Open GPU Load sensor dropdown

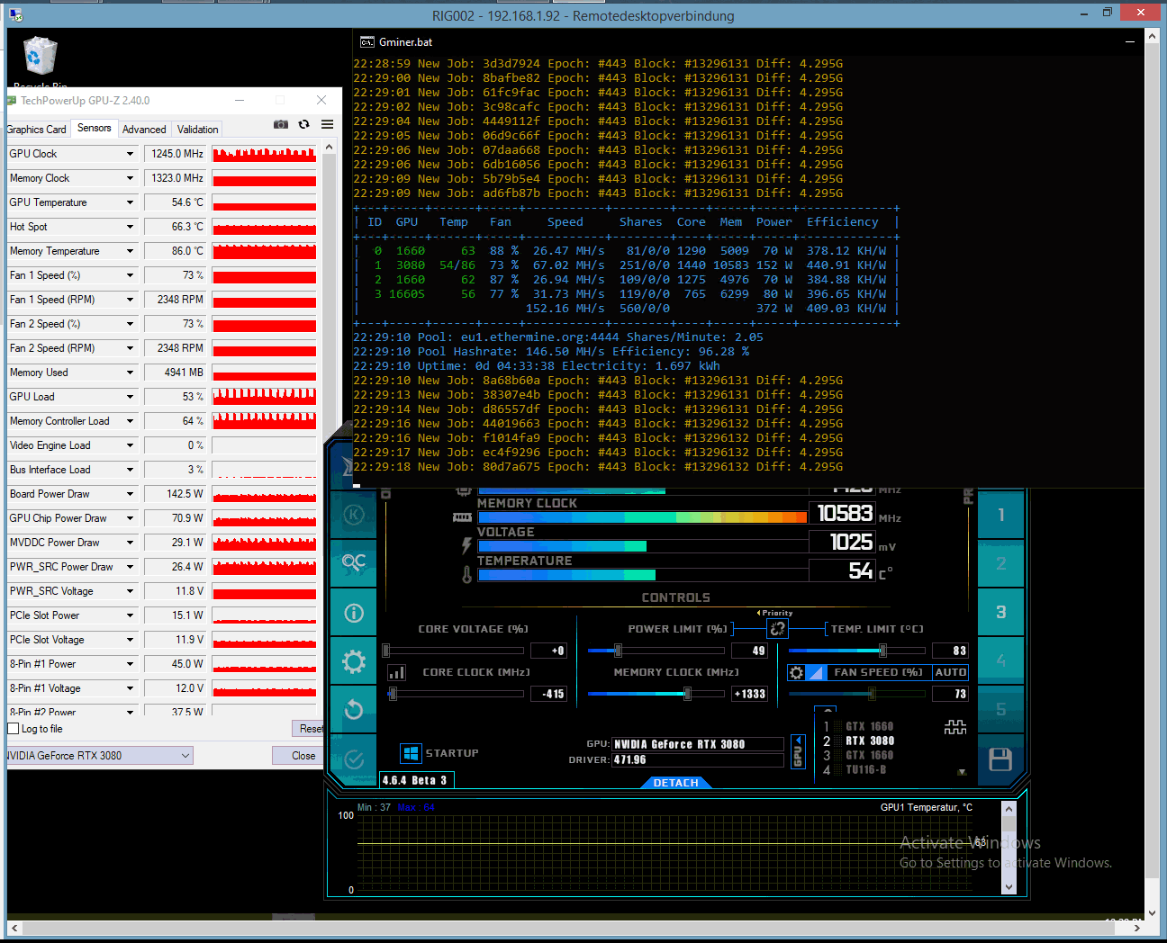click(130, 397)
